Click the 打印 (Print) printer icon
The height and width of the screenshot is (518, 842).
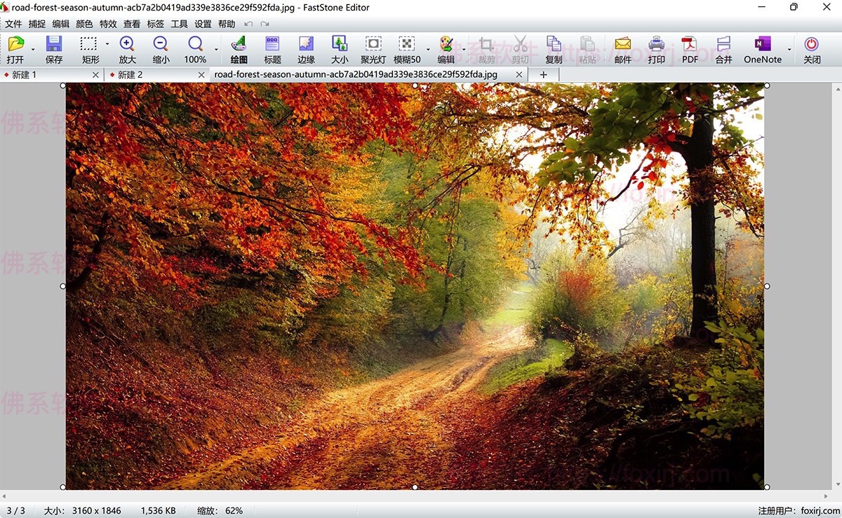(x=656, y=50)
